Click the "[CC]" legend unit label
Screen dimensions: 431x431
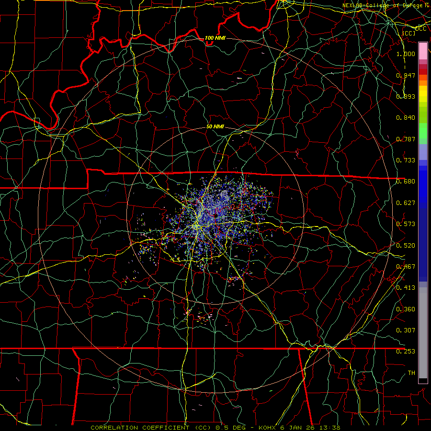408,33
